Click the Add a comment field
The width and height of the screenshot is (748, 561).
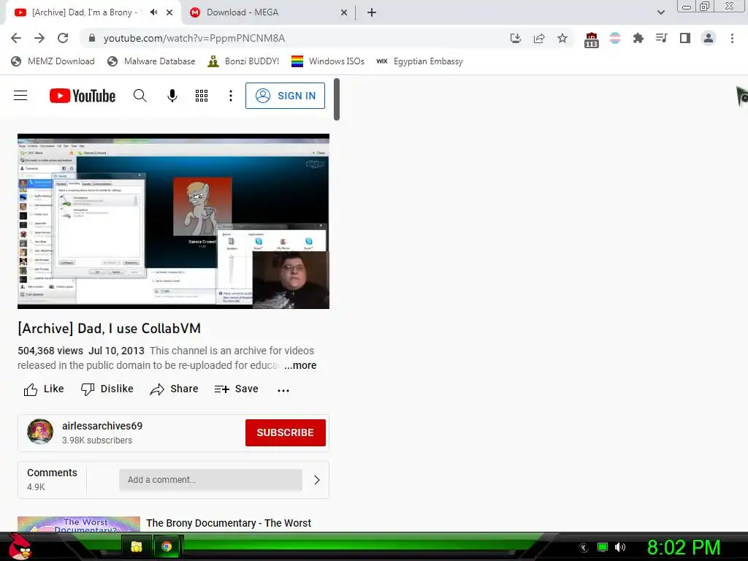(210, 480)
